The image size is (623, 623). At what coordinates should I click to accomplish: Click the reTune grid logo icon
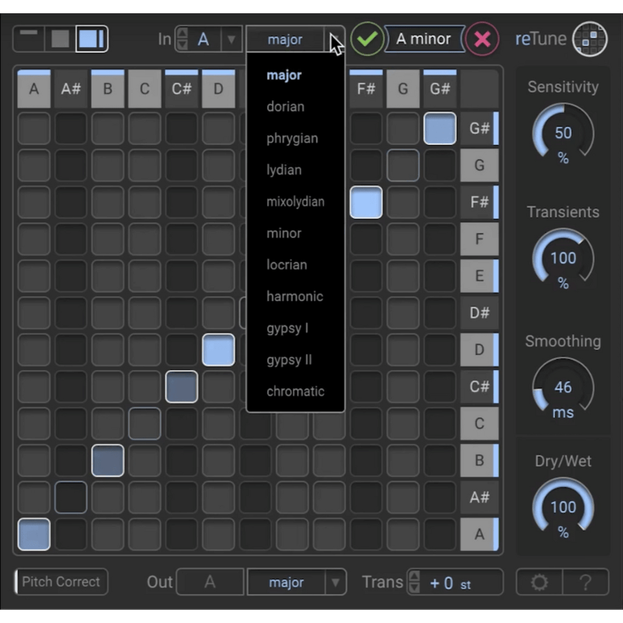[590, 39]
